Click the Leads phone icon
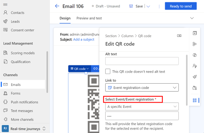 click(x=5, y=21)
